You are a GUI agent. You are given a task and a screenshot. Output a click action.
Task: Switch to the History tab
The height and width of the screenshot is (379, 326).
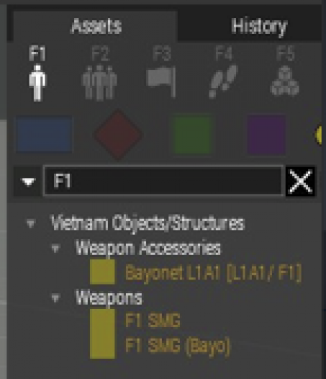coord(259,26)
